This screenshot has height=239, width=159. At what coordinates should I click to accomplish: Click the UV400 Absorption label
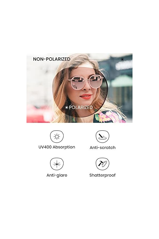tap(57, 147)
